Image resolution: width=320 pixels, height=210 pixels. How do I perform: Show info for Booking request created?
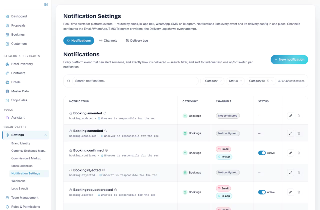(x=115, y=190)
